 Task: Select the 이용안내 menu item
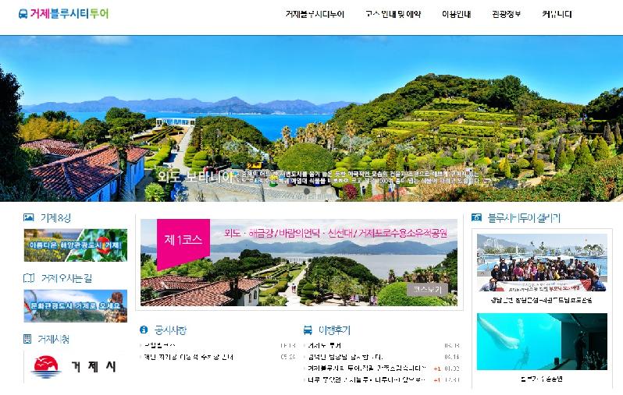tap(456, 14)
